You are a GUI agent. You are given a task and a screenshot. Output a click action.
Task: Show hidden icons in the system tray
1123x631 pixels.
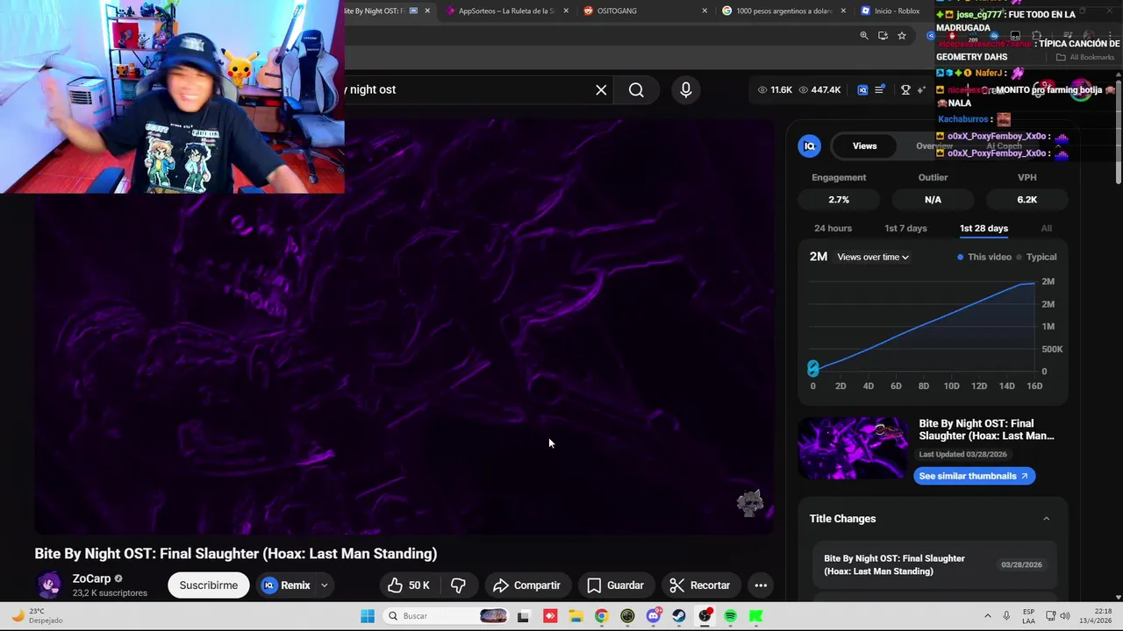(987, 616)
